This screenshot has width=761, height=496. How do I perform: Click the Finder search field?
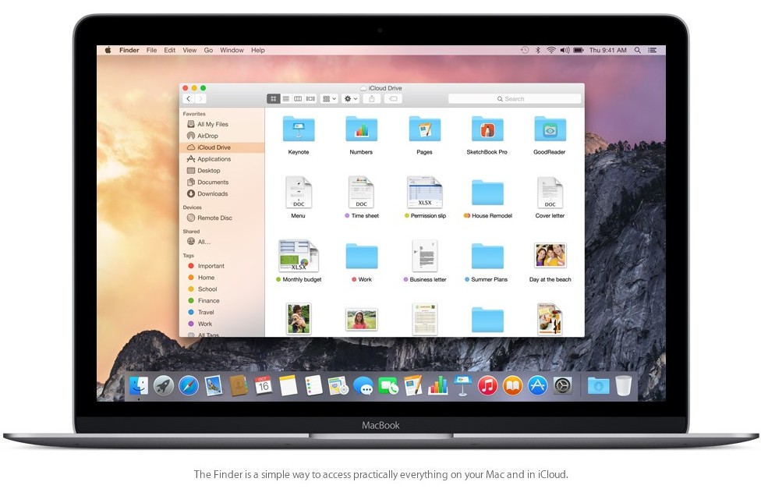[515, 98]
